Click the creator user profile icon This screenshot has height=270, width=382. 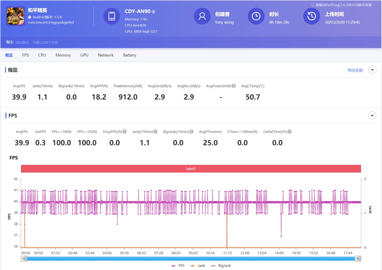point(202,16)
